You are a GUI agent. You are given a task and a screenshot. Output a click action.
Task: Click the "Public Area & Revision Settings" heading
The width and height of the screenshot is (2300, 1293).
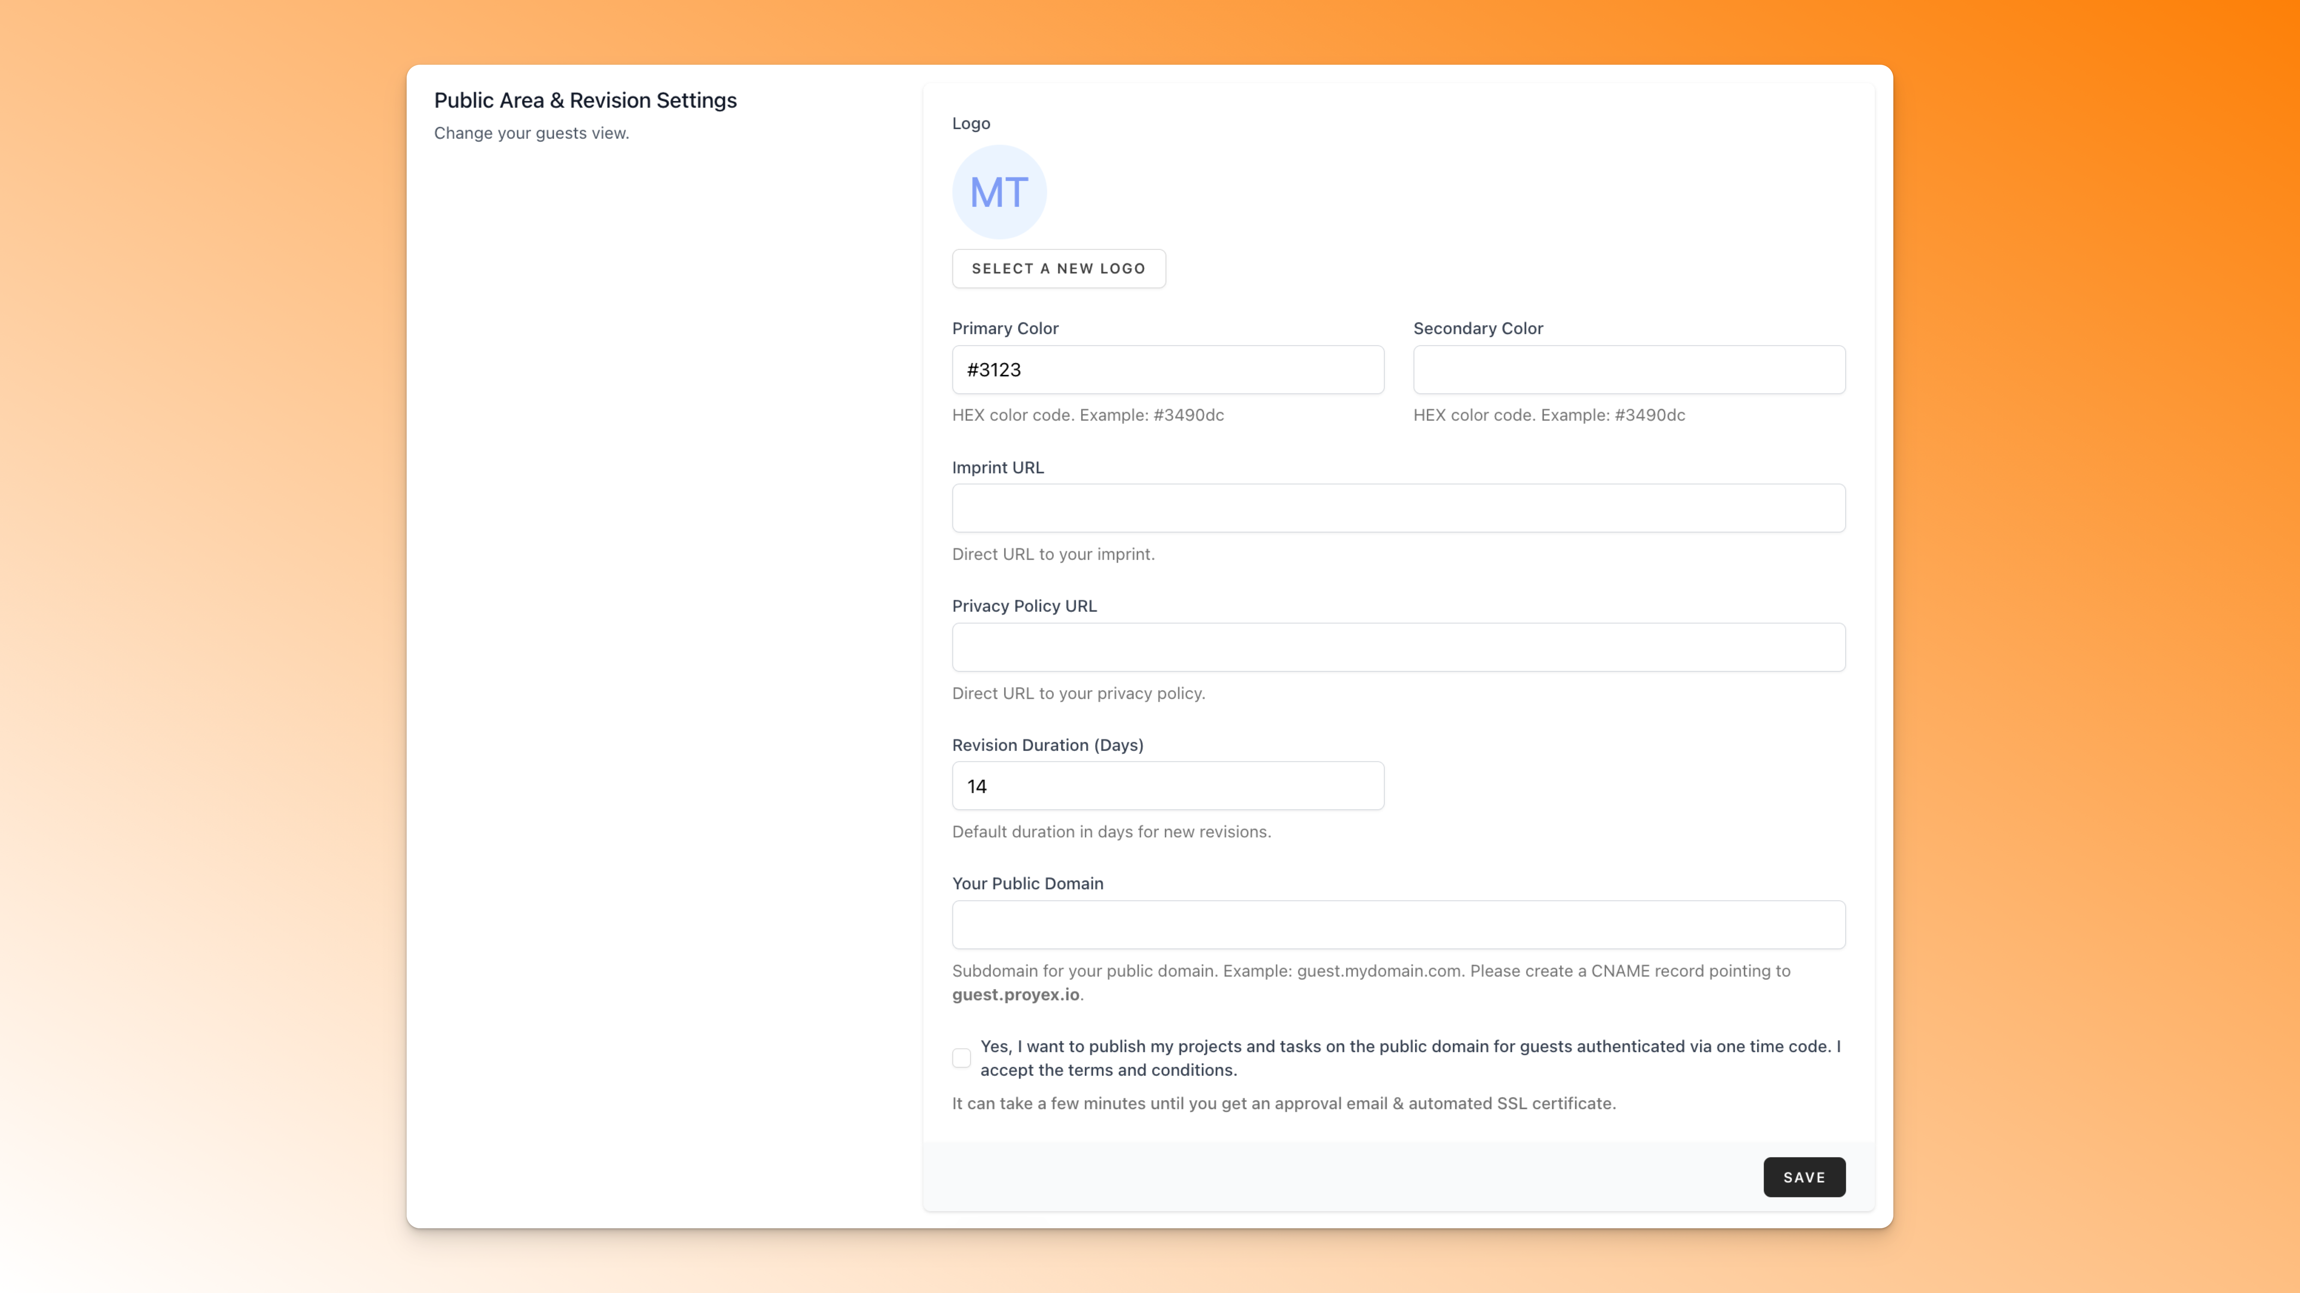pos(586,100)
